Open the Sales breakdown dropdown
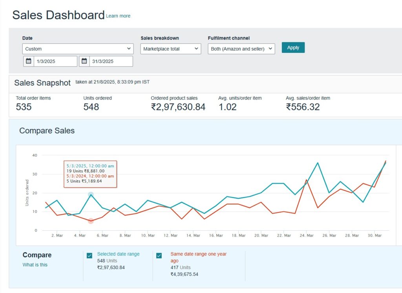This screenshot has height=293, width=402. pos(170,49)
